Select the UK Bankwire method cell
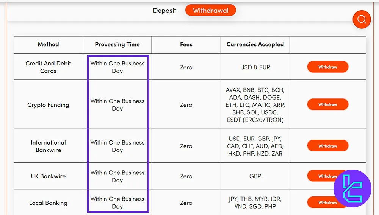The height and width of the screenshot is (215, 379). [x=49, y=176]
